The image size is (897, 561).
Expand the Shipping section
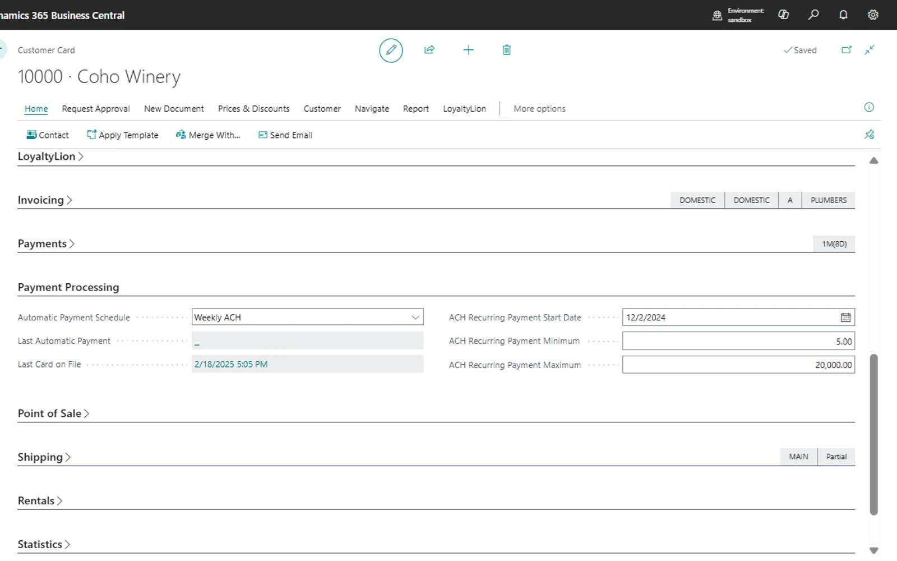(x=44, y=457)
